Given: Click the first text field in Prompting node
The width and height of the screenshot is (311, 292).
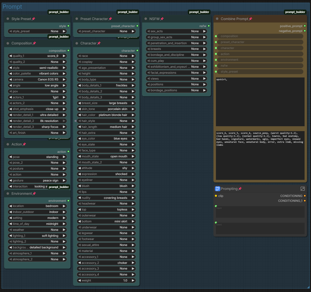Looking at the screenshot, I should (x=260, y=212).
